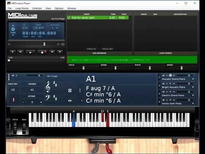Click the loop points Pitch slider handle
This screenshot has height=154, width=205.
tap(149, 68)
